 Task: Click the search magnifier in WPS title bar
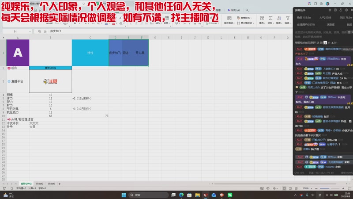tap(247, 10)
